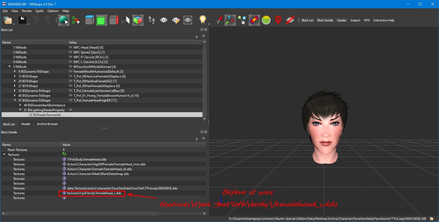Click the Redo arrow icon
This screenshot has height=222, width=439.
[x=48, y=20]
